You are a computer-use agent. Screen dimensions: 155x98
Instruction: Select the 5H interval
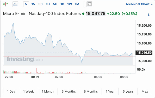coord(55,4)
